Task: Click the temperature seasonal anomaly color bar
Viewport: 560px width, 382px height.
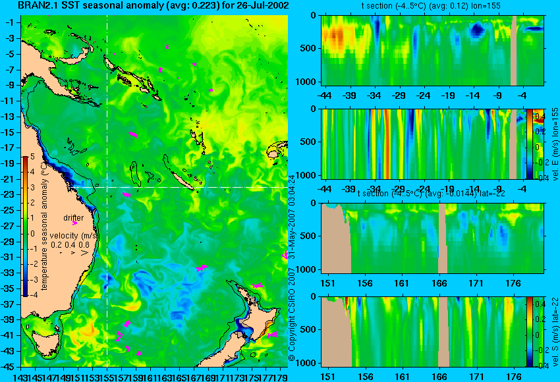Action: tap(26, 227)
